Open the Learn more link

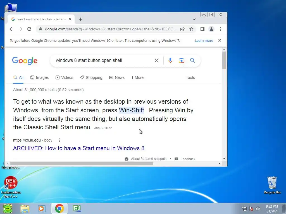[x=204, y=41]
